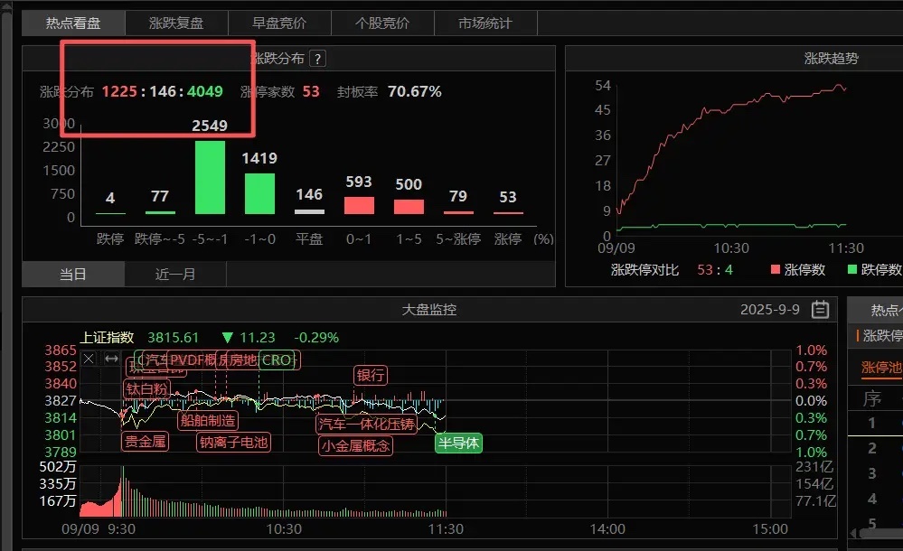Go to the 市场统计 tab

(x=484, y=23)
